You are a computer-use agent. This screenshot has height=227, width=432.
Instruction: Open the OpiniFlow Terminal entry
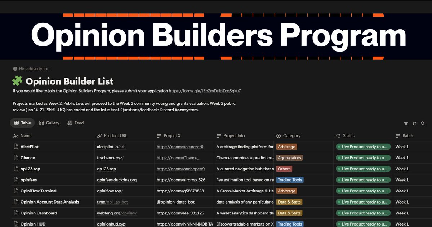click(x=38, y=191)
